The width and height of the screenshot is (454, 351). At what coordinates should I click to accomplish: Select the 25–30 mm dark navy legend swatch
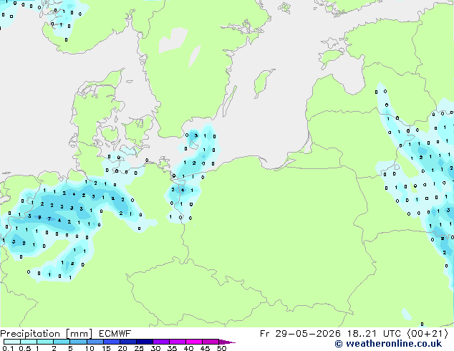click(145, 342)
